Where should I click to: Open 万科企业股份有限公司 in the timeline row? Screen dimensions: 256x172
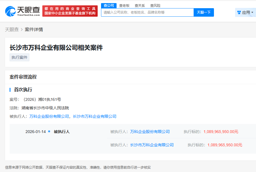point(150,132)
